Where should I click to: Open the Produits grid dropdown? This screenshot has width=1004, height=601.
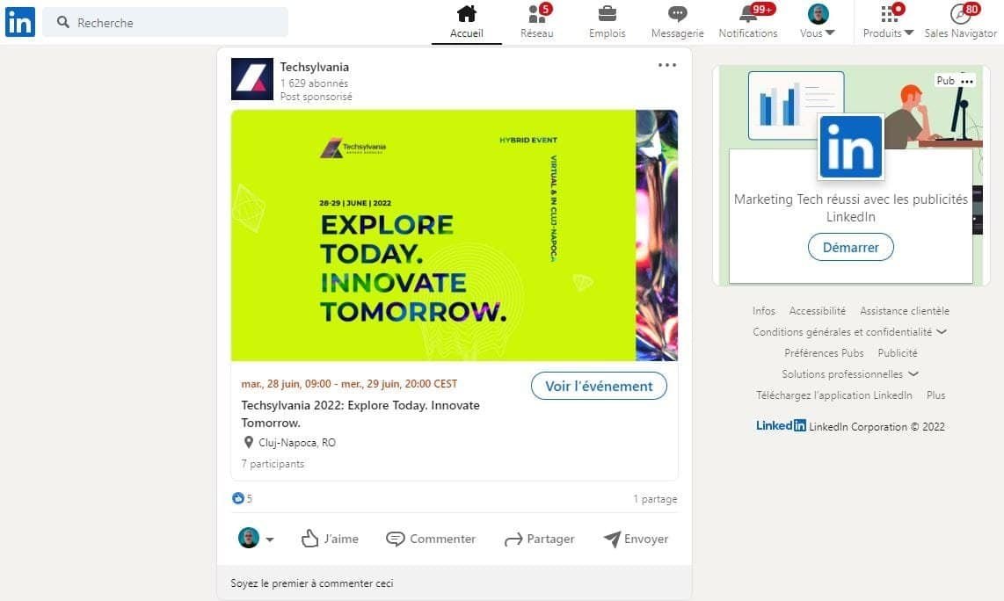(888, 22)
